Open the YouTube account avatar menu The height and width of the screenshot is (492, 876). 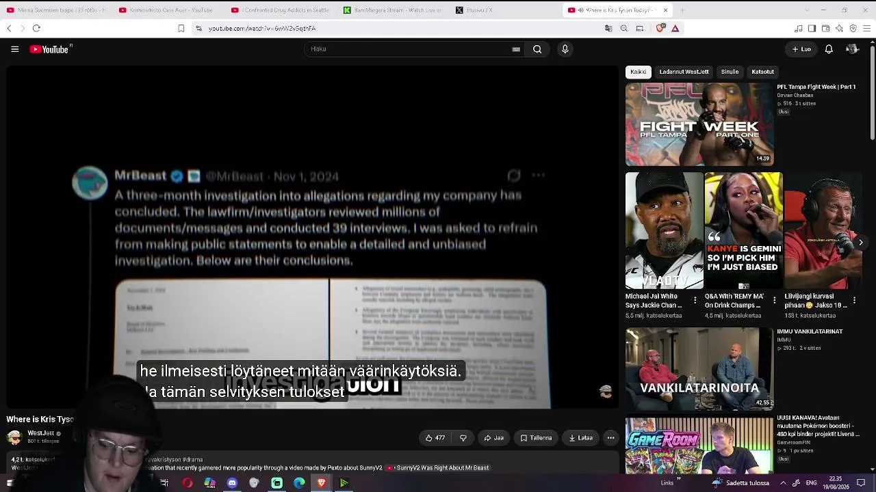(x=852, y=49)
